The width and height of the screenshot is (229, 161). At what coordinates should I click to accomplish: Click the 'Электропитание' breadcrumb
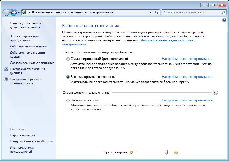pyautogui.click(x=101, y=12)
